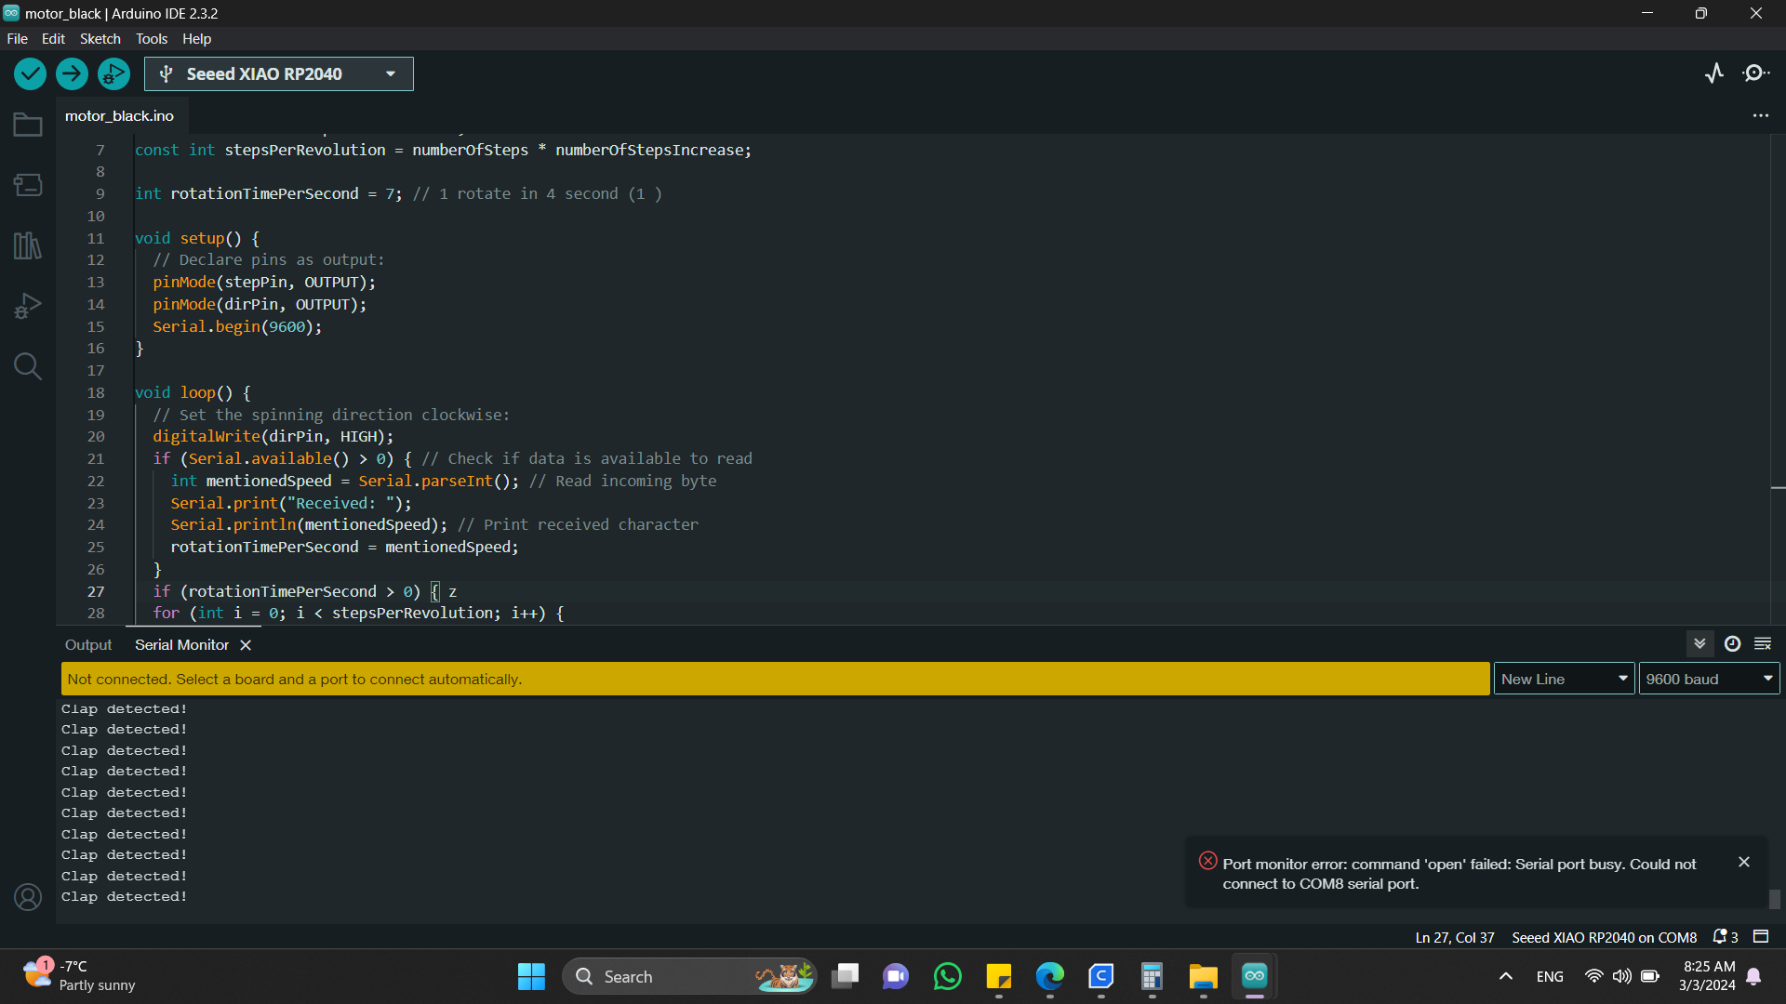Open the Arduino IDE taskbar icon
The image size is (1786, 1004).
(x=1254, y=976)
